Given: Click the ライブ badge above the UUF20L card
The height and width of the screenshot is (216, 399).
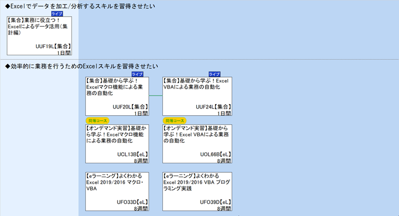Looking at the screenshot, I should coord(137,74).
